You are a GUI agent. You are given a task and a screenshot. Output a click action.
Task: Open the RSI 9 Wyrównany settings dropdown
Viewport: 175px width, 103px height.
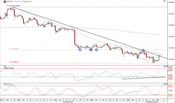[14, 67]
